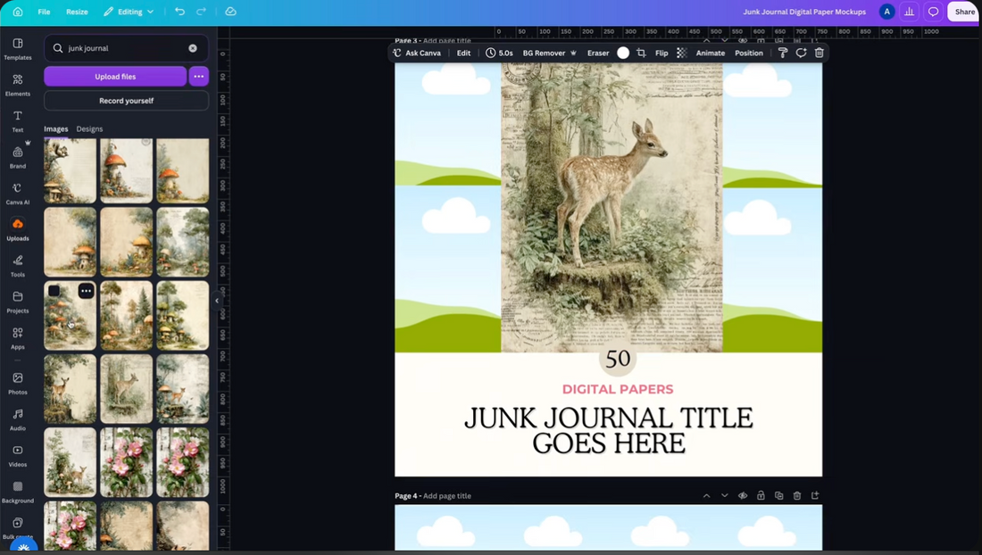Select the squirrel paper thumbnail

pos(71,170)
